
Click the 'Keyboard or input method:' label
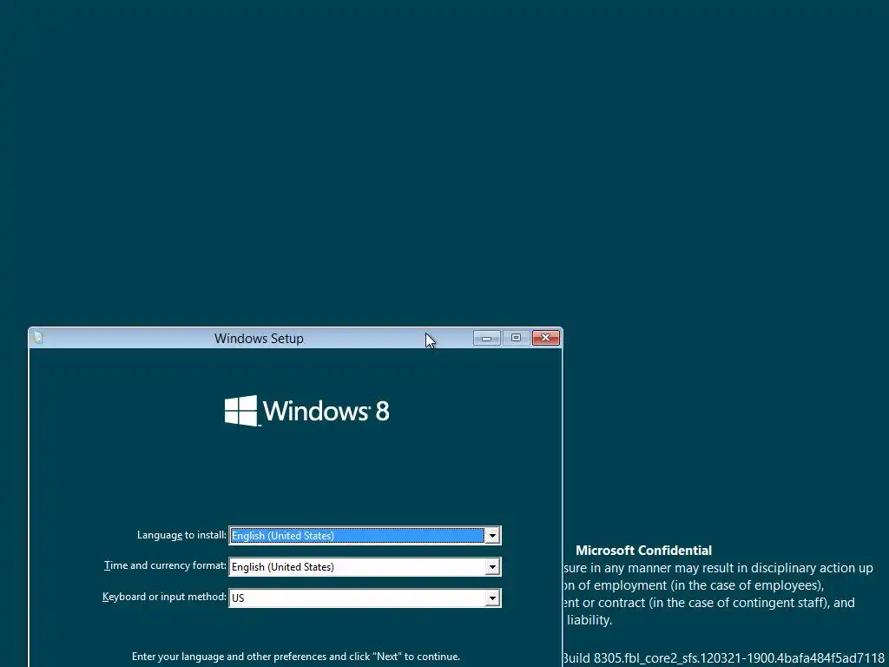164,597
